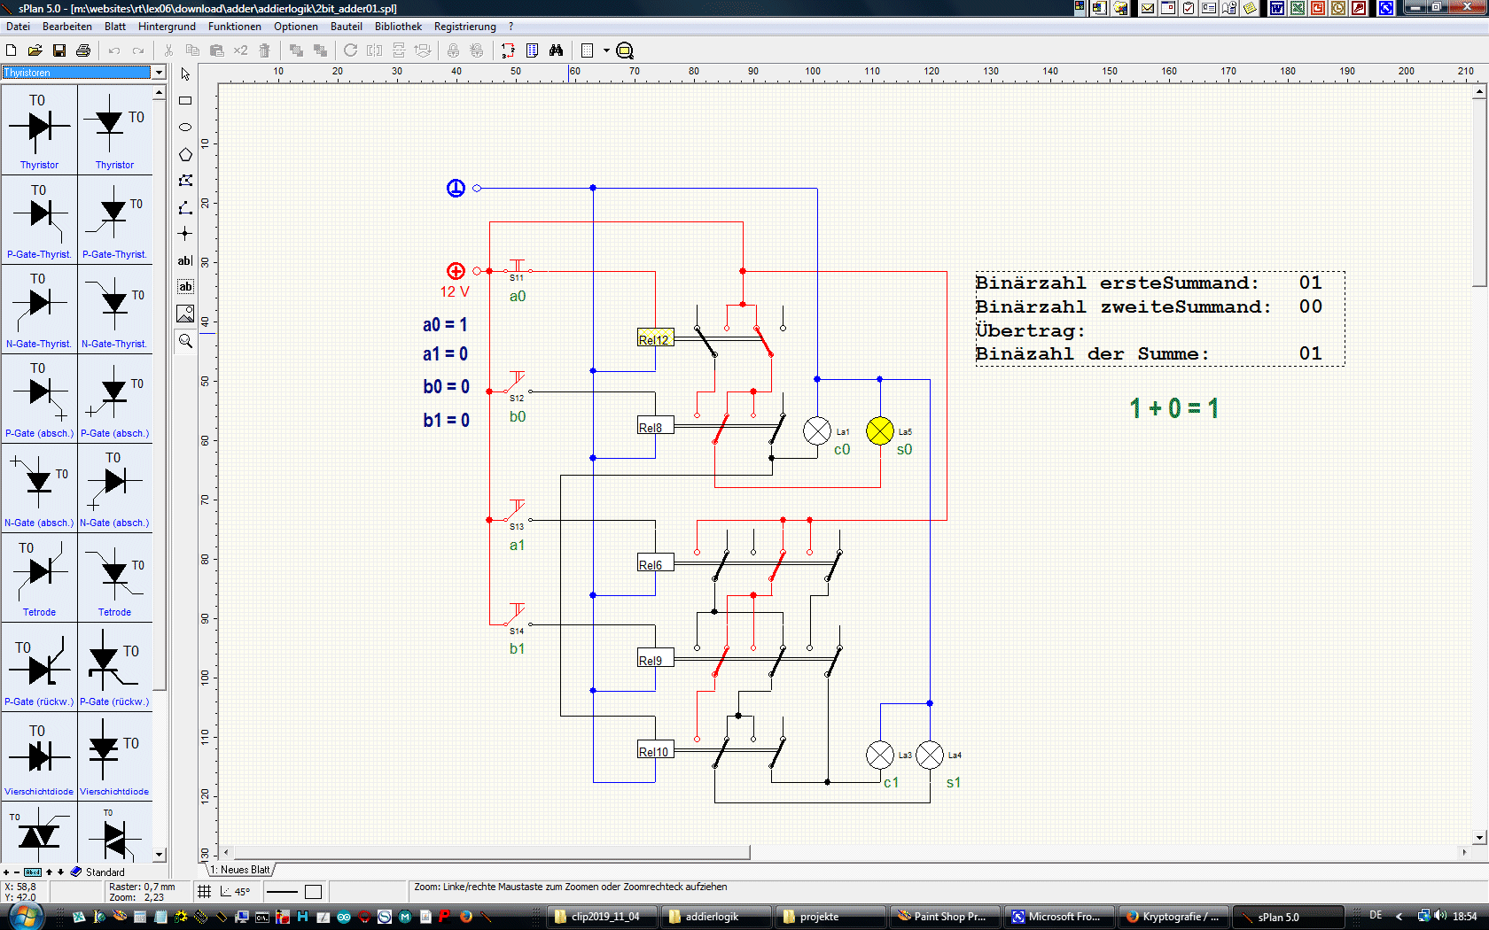The image size is (1489, 930).
Task: Click the library list's scroll down arrow
Action: pos(159,856)
